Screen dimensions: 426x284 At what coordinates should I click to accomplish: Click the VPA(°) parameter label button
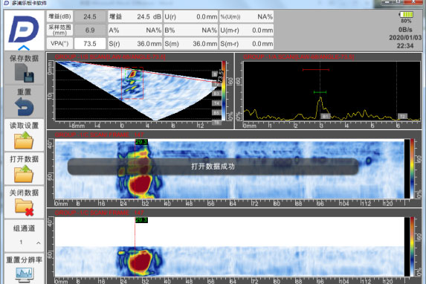coord(59,43)
